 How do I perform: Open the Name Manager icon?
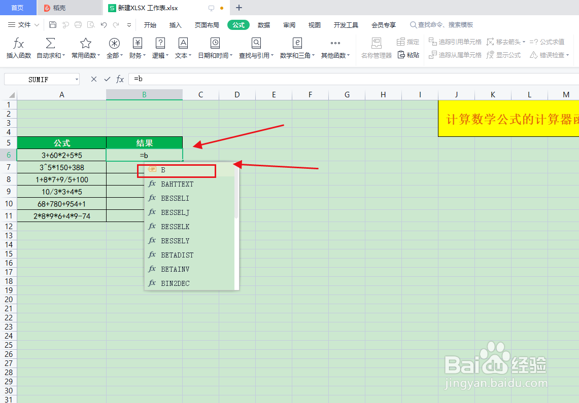point(377,43)
